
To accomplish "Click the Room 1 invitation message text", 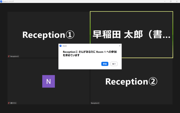I will (x=90, y=53).
